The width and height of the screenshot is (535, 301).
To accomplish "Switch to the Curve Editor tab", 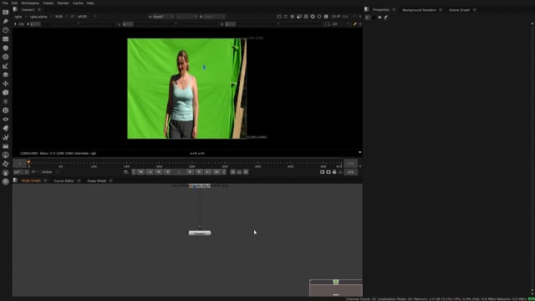I will point(64,181).
